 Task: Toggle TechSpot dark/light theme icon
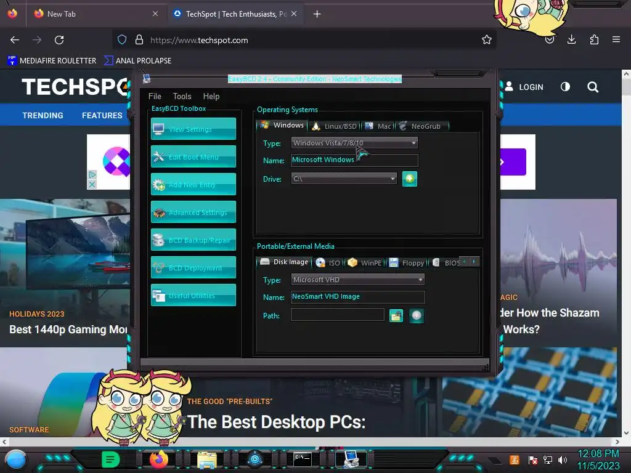coord(566,87)
